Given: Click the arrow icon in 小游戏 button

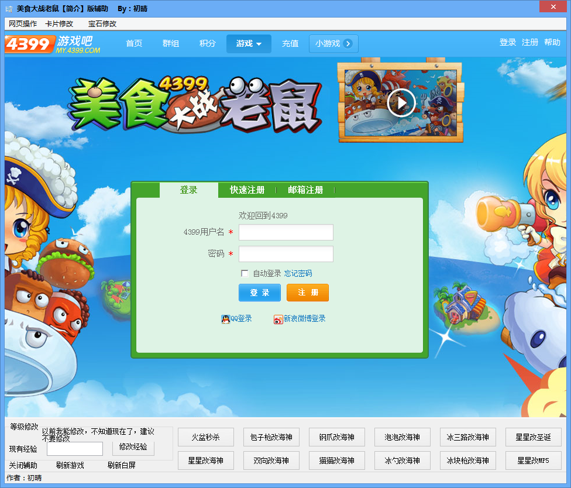Looking at the screenshot, I should tap(348, 44).
